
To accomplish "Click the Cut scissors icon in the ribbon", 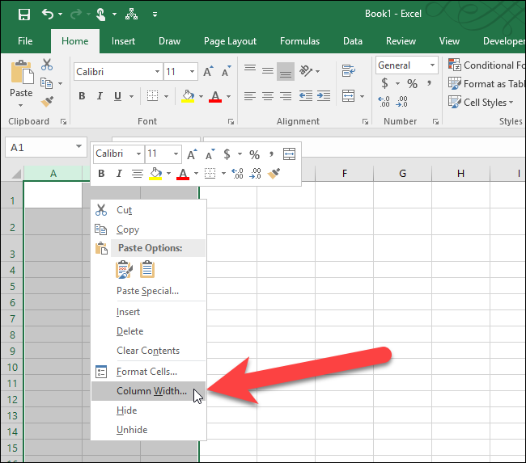I will click(x=47, y=65).
